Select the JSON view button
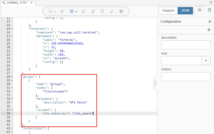214x134 pixels. 185,11
